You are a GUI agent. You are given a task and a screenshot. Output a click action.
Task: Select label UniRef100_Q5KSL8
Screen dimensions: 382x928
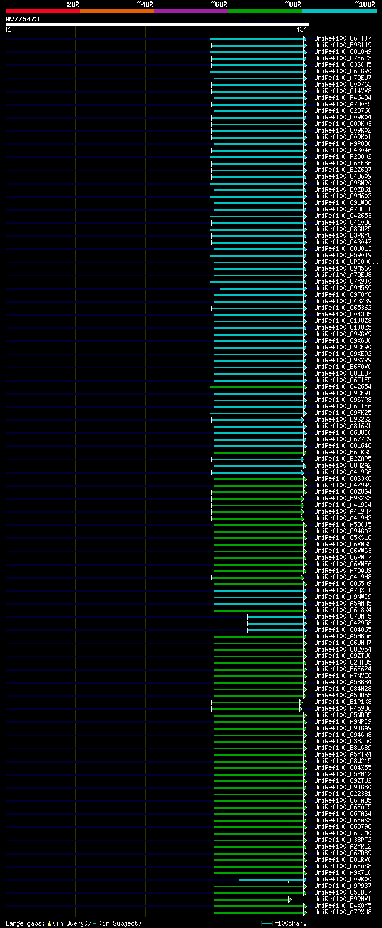click(x=343, y=537)
